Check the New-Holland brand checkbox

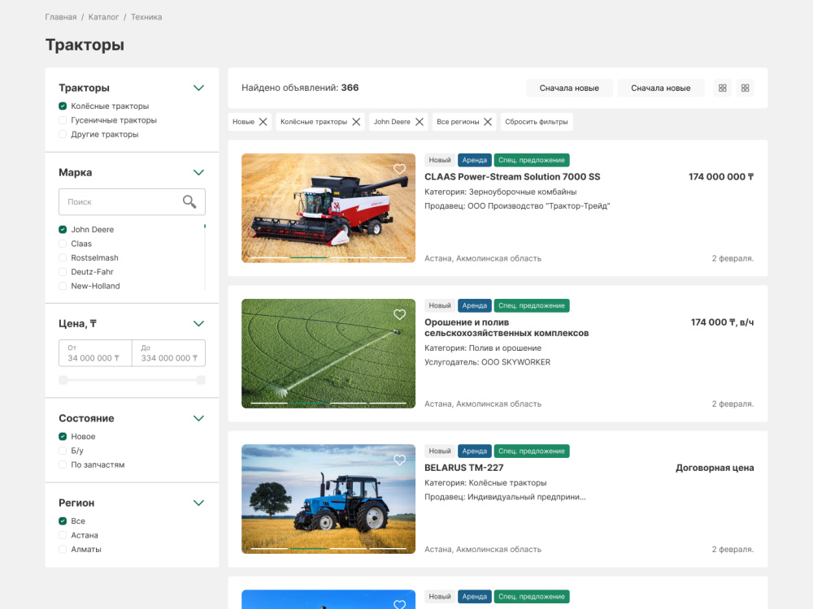pos(63,286)
